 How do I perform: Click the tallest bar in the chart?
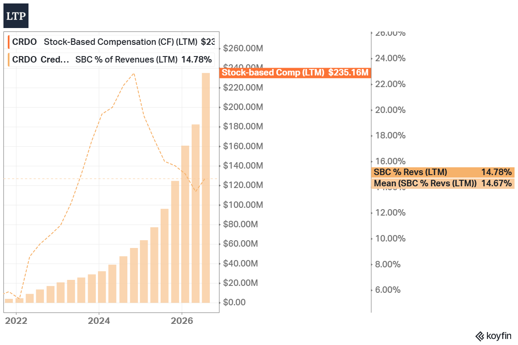click(x=206, y=188)
